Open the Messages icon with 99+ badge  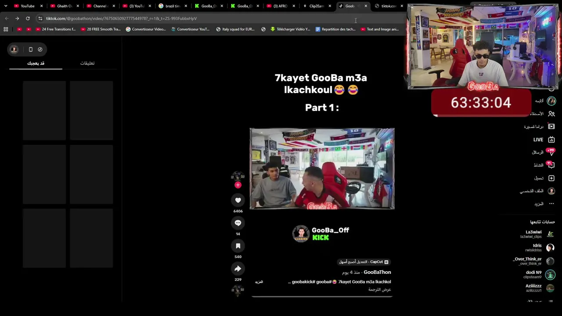[551, 152]
